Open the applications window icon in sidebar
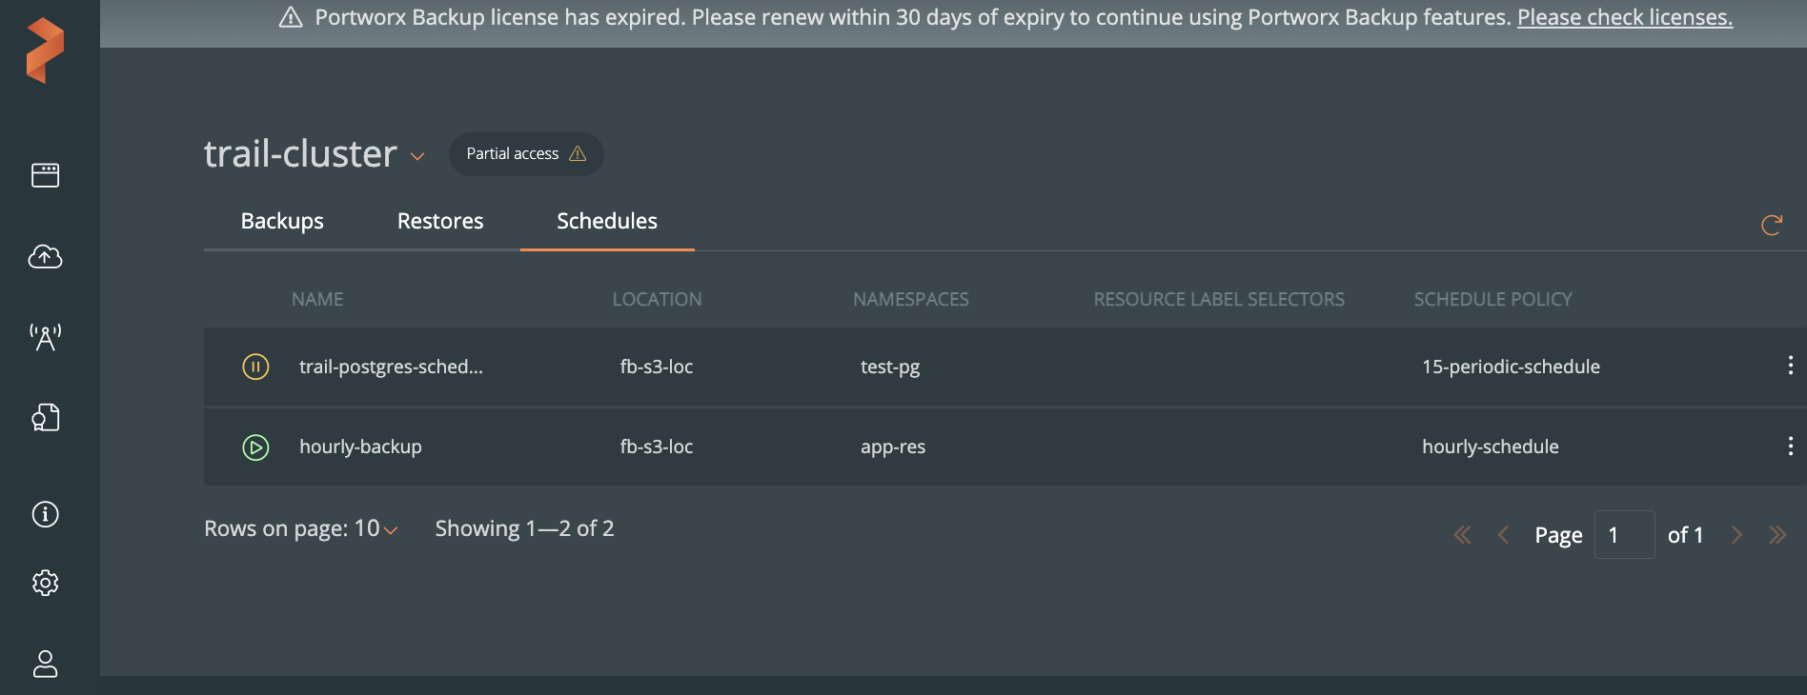 [45, 175]
